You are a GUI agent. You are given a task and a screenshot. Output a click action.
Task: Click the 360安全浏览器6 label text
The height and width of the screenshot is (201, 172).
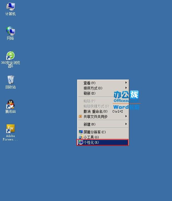pyautogui.click(x=11, y=64)
